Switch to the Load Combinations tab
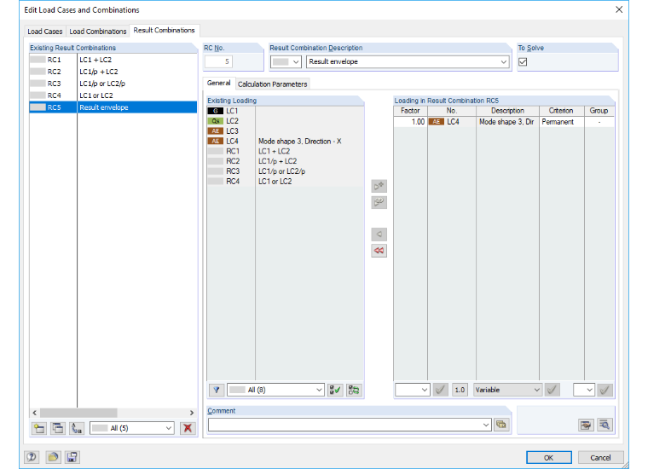The width and height of the screenshot is (648, 469). click(97, 32)
